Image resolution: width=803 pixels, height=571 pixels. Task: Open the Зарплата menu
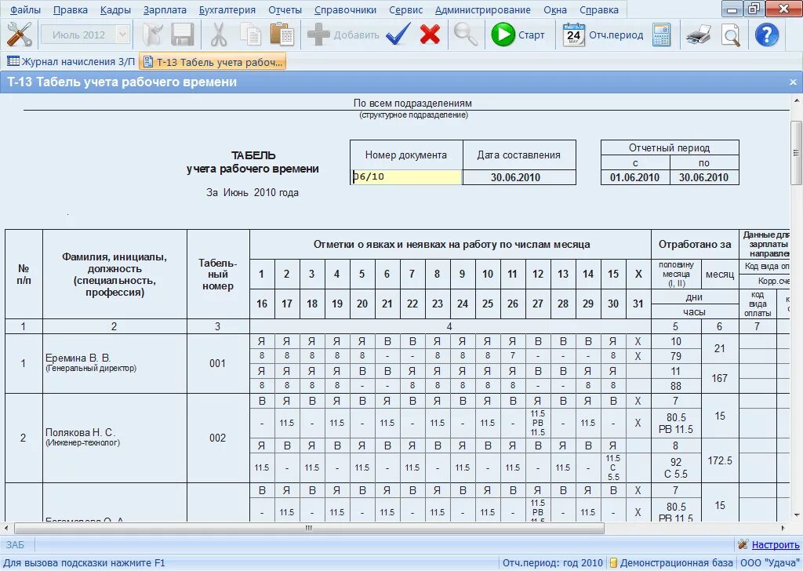pyautogui.click(x=165, y=9)
